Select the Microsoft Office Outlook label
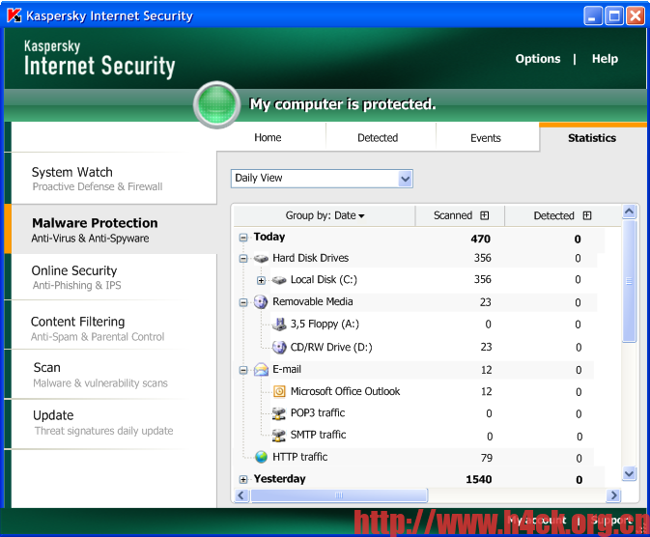This screenshot has height=537, width=650. pos(346,391)
